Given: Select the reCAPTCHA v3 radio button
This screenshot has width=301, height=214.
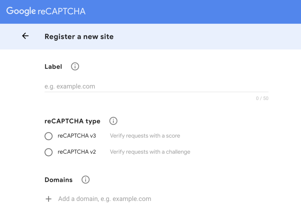Looking at the screenshot, I should tap(49, 136).
